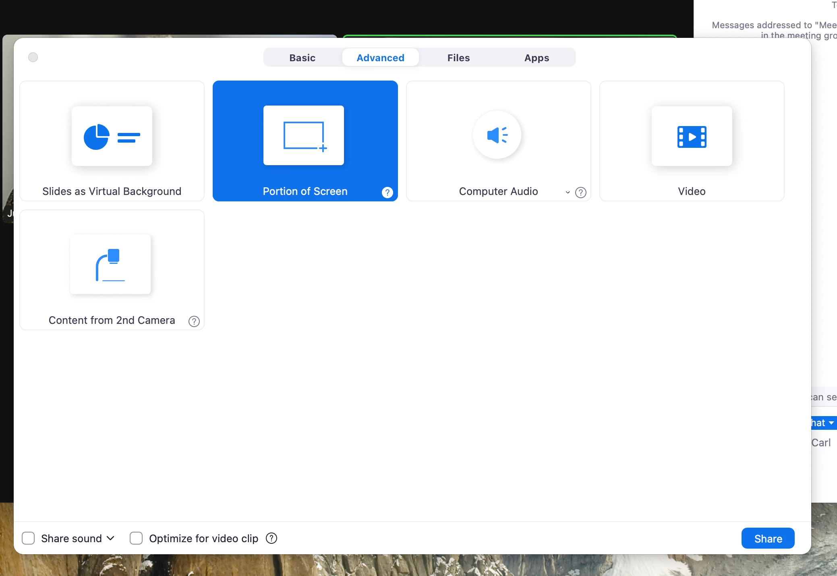Choose the Computer Audio speaker icon
Viewport: 837px width, 576px height.
click(x=497, y=135)
